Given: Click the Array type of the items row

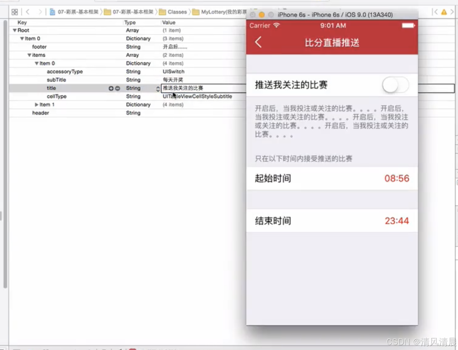Looking at the screenshot, I should pyautogui.click(x=132, y=55).
